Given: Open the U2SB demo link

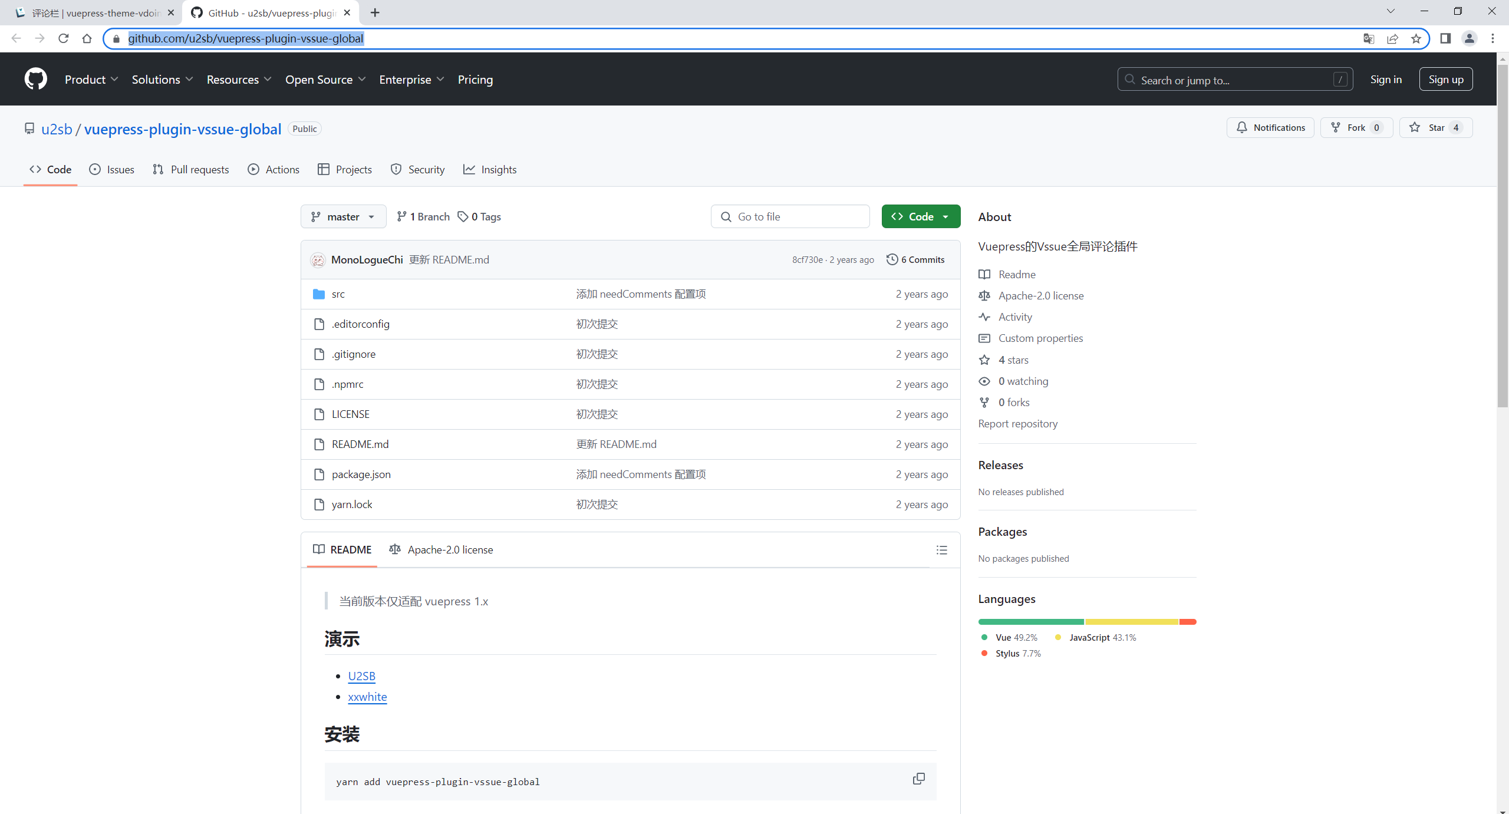Looking at the screenshot, I should coord(361,676).
